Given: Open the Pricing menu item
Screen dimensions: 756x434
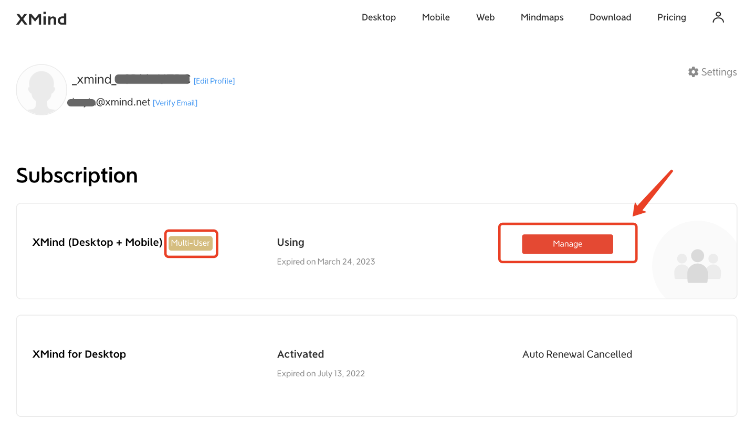Looking at the screenshot, I should (x=671, y=17).
